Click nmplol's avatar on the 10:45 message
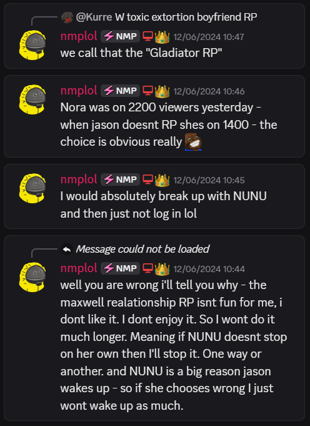The image size is (310, 426). [32, 188]
